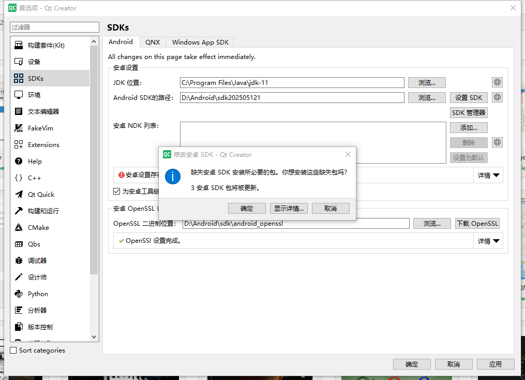This screenshot has width=525, height=380.
Task: Open JDK download globe icon
Action: [x=497, y=82]
